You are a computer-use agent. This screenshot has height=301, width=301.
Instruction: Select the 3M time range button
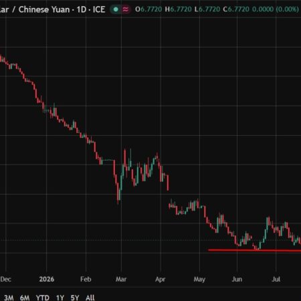9,298
